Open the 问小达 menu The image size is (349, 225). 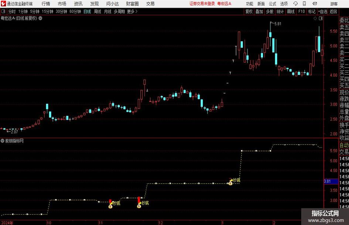112,4
